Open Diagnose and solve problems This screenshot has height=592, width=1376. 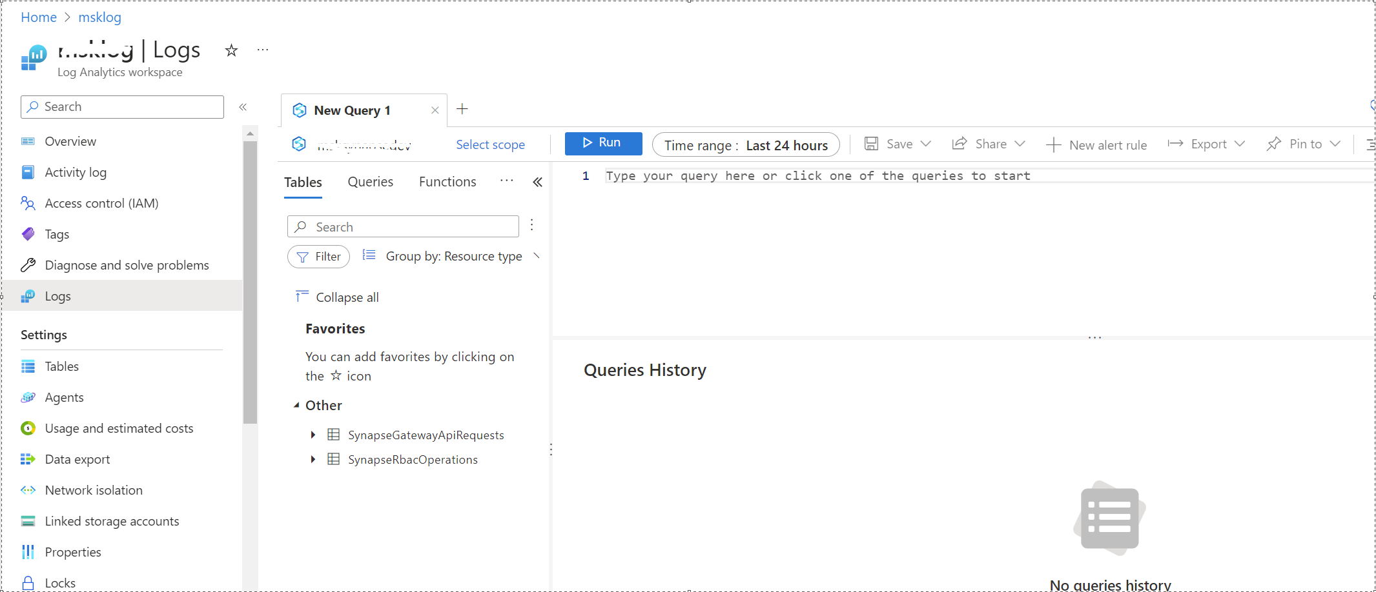pyautogui.click(x=127, y=265)
